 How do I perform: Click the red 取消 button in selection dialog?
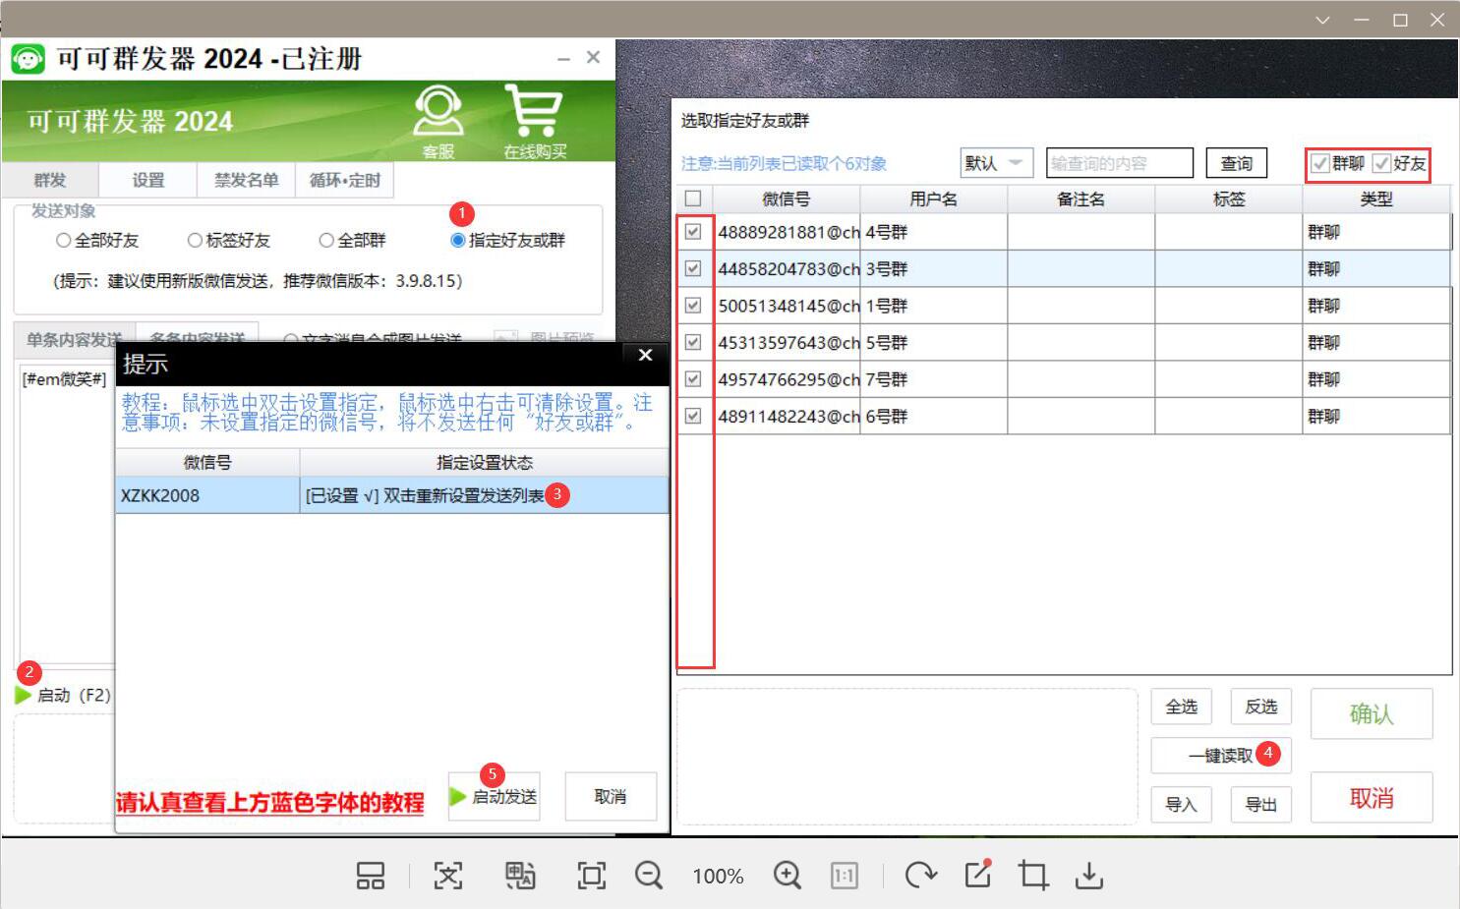(1372, 798)
